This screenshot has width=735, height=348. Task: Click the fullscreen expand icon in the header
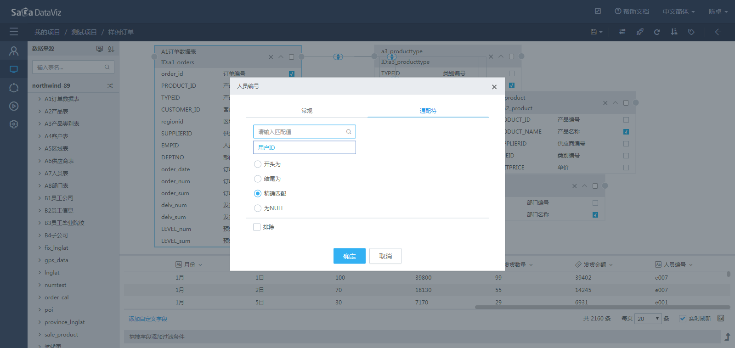pyautogui.click(x=598, y=11)
